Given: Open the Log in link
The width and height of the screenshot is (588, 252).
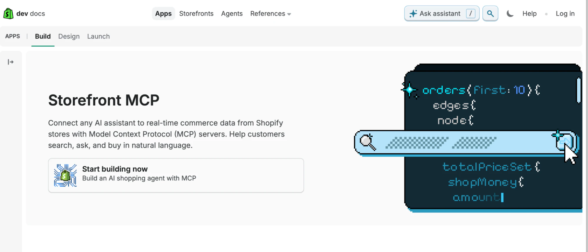Looking at the screenshot, I should pyautogui.click(x=565, y=13).
